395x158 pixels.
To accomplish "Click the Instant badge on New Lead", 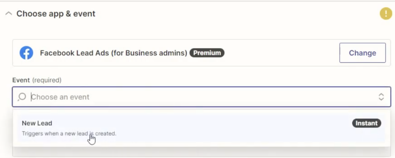I will (x=366, y=123).
